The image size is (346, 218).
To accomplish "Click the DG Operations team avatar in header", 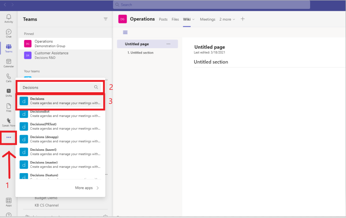I will [x=123, y=19].
